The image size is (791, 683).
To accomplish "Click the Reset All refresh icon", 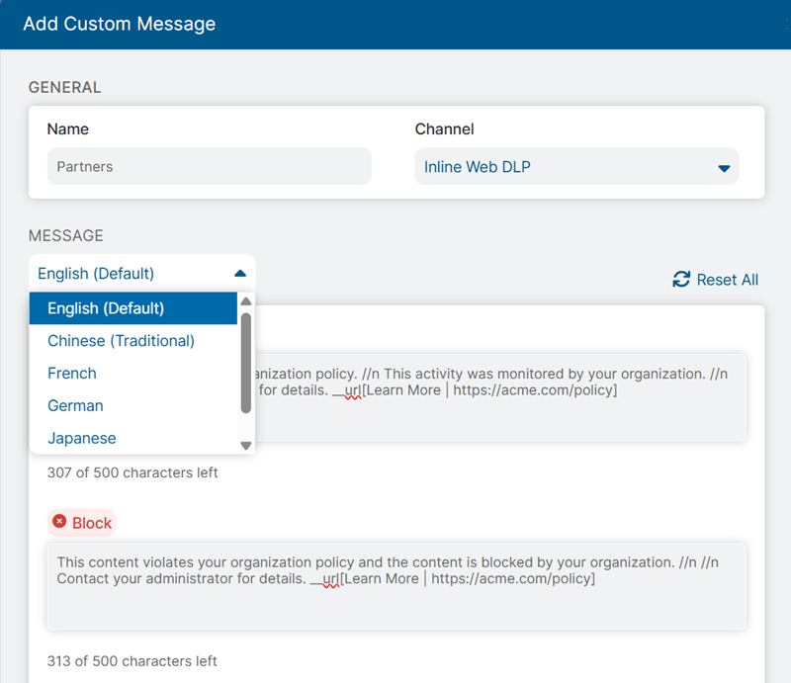I will (x=681, y=280).
